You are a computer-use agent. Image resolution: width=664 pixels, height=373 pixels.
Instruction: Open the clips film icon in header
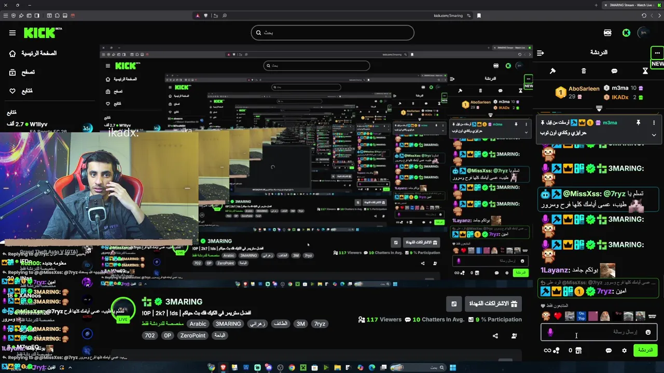pos(607,33)
